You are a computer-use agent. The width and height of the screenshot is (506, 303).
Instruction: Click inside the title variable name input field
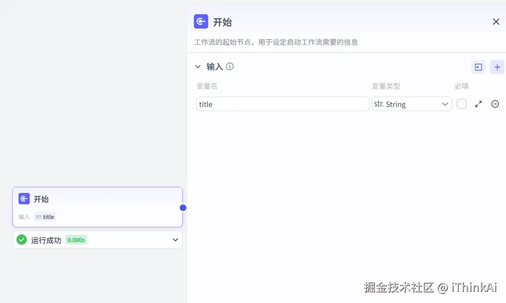(x=281, y=104)
